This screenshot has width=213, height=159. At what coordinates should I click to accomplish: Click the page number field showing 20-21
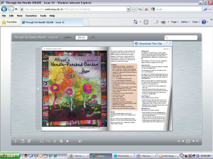pos(81,37)
